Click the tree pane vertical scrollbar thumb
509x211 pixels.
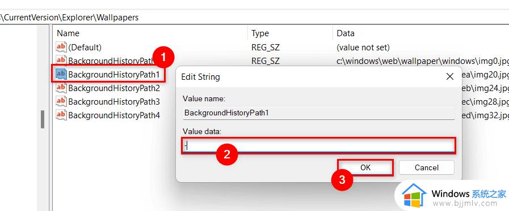click(x=42, y=119)
